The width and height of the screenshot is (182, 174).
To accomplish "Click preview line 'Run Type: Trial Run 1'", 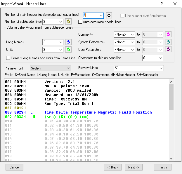I will pyautogui.click(x=69, y=104).
